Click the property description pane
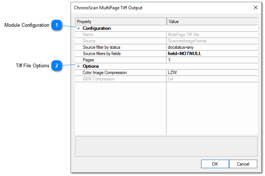265x176 pixels. click(166, 146)
